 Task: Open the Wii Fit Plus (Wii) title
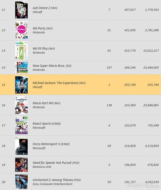click(x=44, y=49)
